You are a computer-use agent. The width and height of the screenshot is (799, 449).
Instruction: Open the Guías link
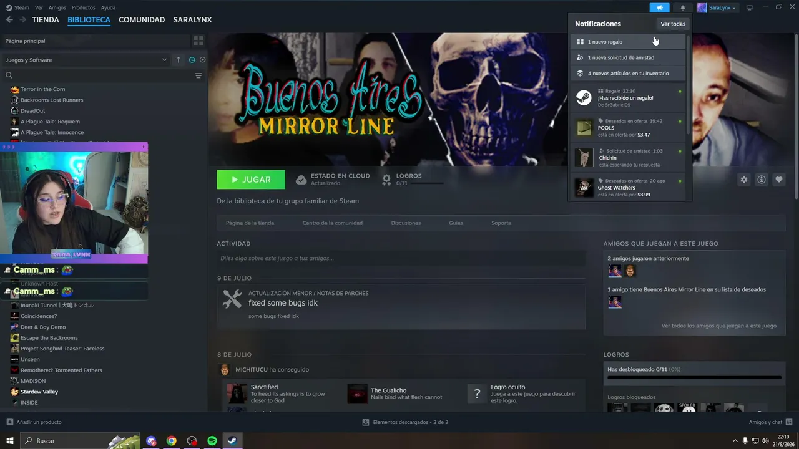pos(456,223)
